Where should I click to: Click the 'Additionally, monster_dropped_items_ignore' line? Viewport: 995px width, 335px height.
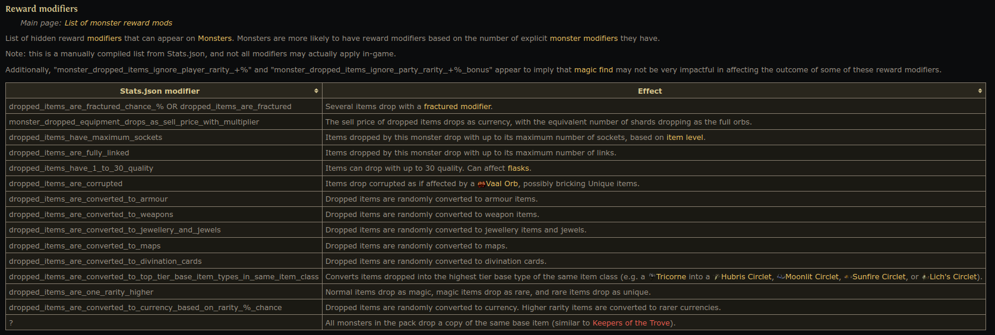click(473, 70)
